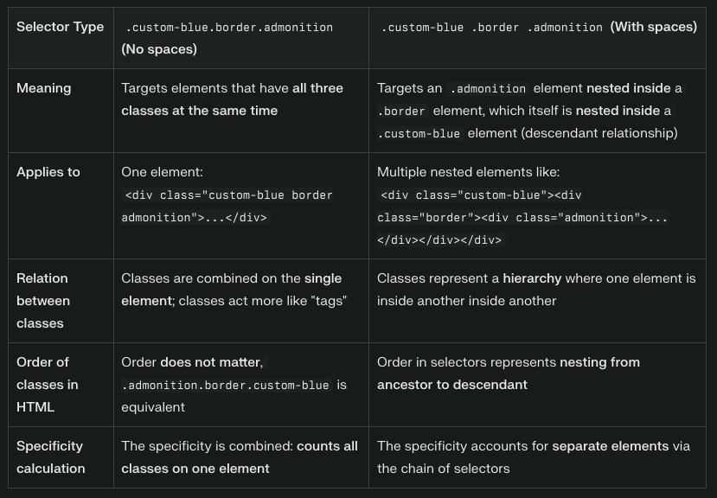Click the .custom-blue.border.admonition code in header

(x=228, y=28)
